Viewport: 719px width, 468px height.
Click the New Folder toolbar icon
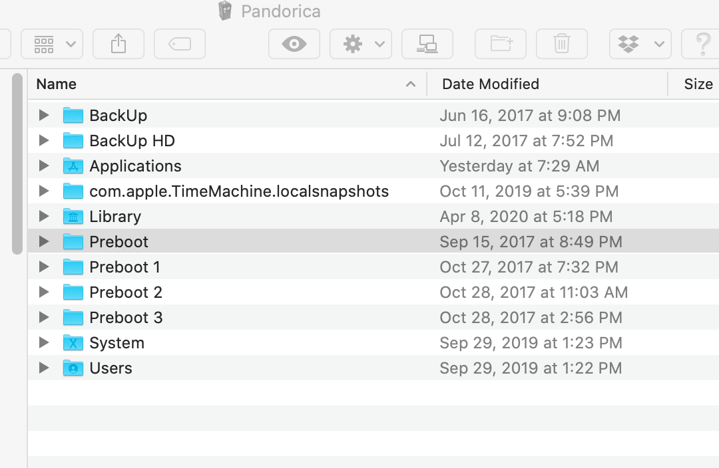501,45
